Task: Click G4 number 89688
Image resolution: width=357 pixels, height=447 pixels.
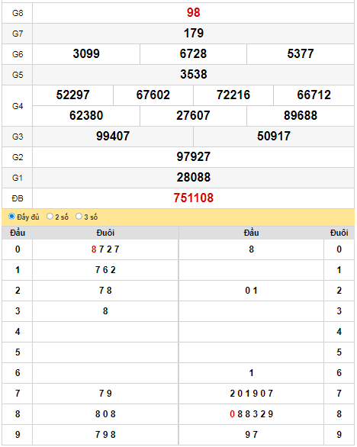Action: pos(301,115)
